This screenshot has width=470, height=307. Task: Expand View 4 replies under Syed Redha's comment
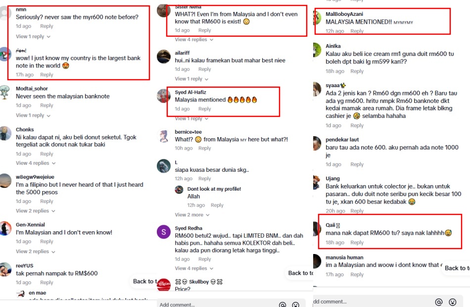point(194,268)
